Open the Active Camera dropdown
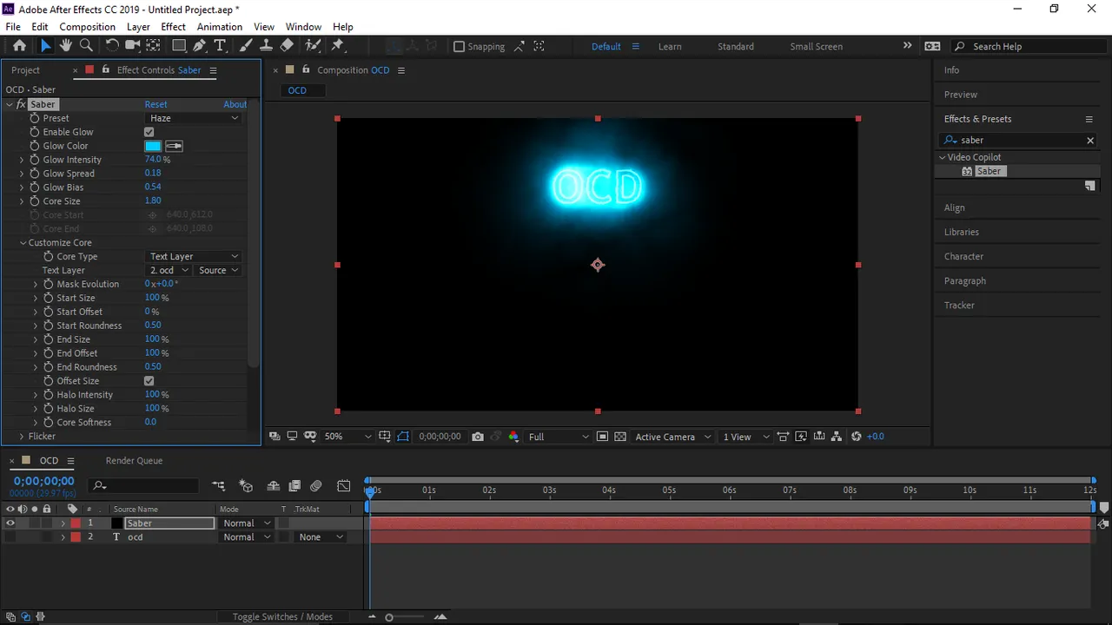Screen dimensions: 1112x625 pos(673,437)
